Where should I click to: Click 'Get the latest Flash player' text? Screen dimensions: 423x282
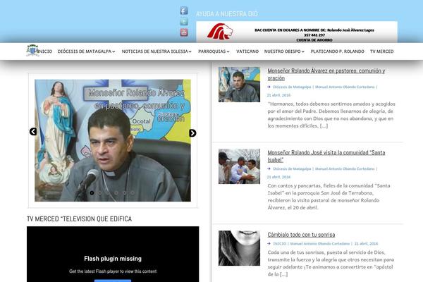113,271
